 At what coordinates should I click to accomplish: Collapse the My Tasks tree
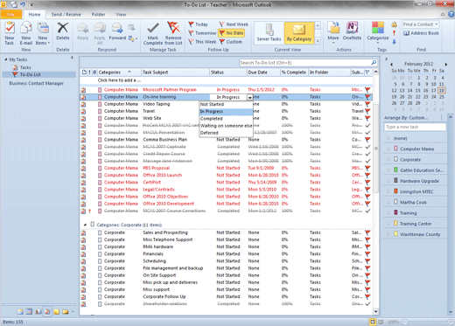click(x=6, y=59)
